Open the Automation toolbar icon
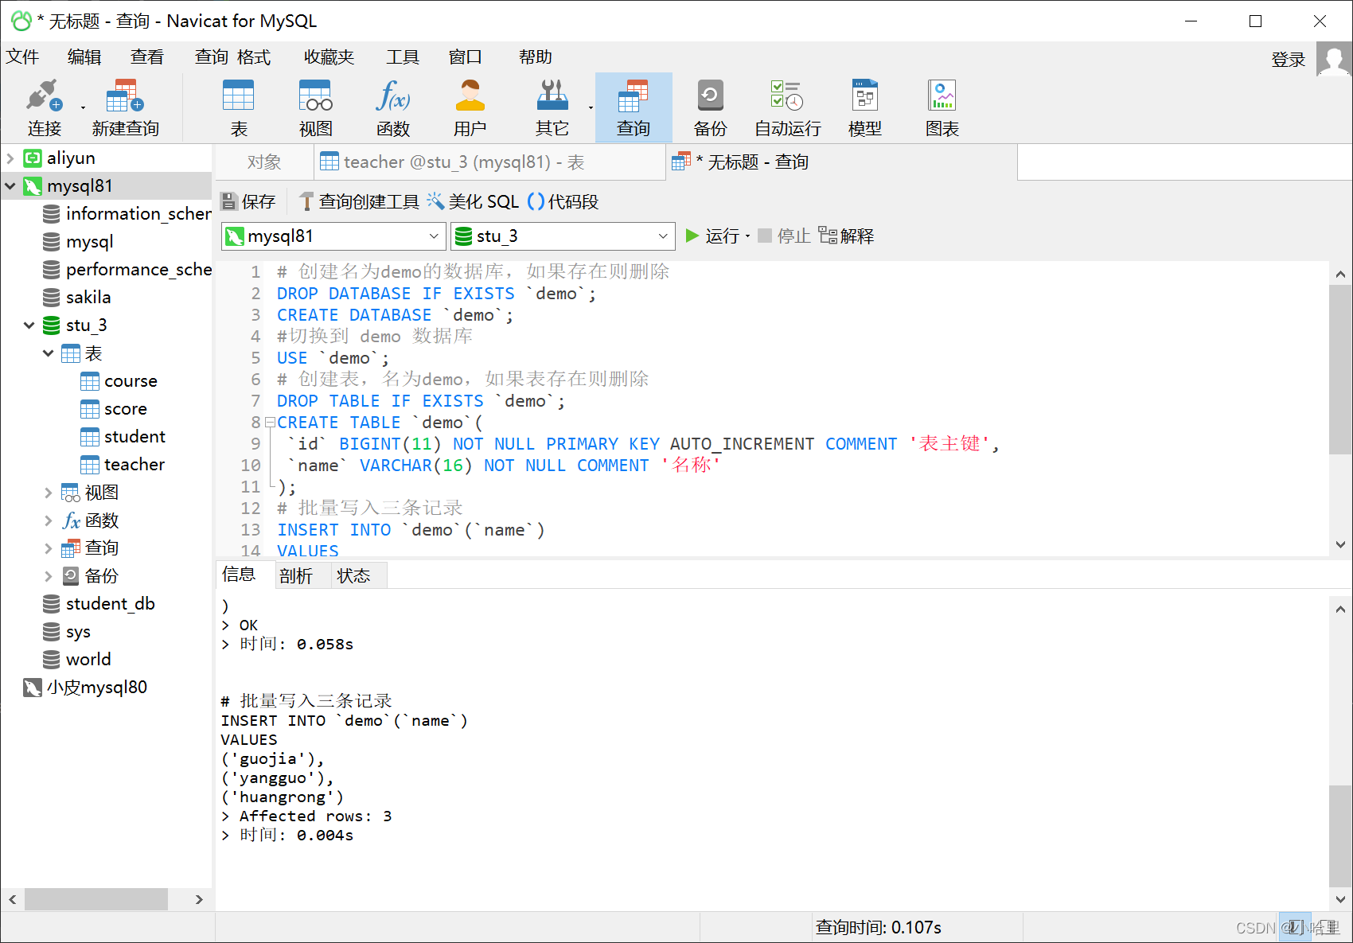 (787, 107)
